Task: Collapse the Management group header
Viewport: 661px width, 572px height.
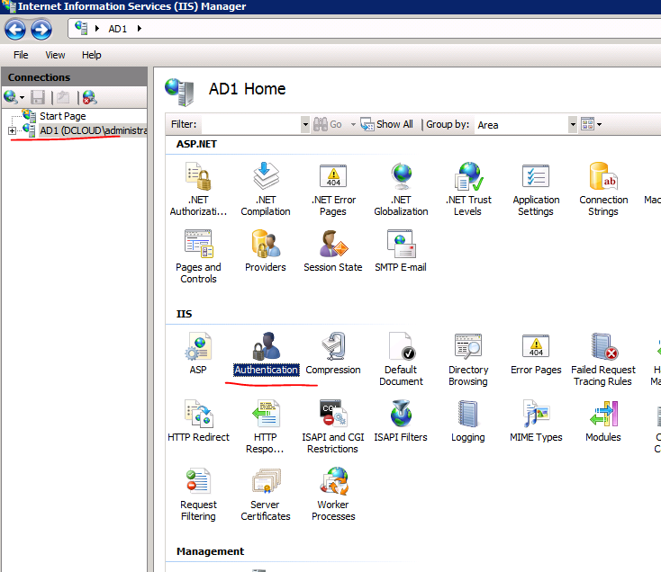Action: click(x=210, y=551)
